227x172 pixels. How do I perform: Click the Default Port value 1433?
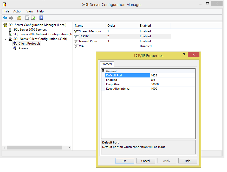[154, 75]
